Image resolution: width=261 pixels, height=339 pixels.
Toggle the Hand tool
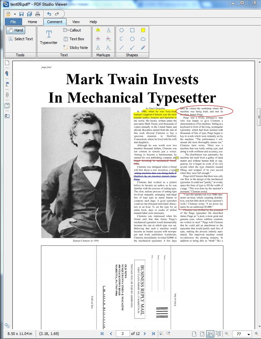16,30
